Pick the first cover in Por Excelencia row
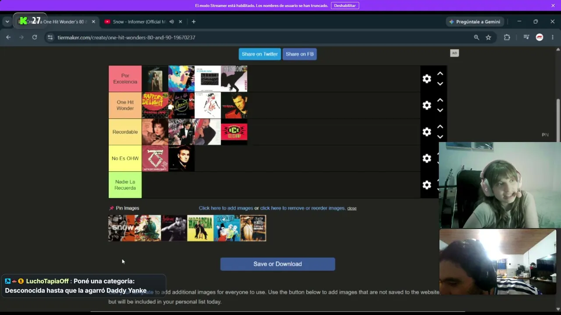 pyautogui.click(x=155, y=79)
